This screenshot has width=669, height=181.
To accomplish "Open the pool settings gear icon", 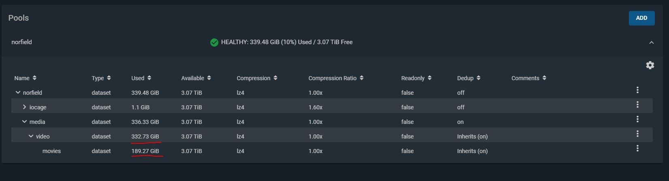I will [650, 65].
